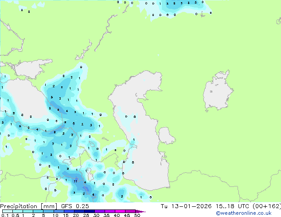Click the legend label "0.1"
Screen dimensions: 281x217
tap(5, 215)
